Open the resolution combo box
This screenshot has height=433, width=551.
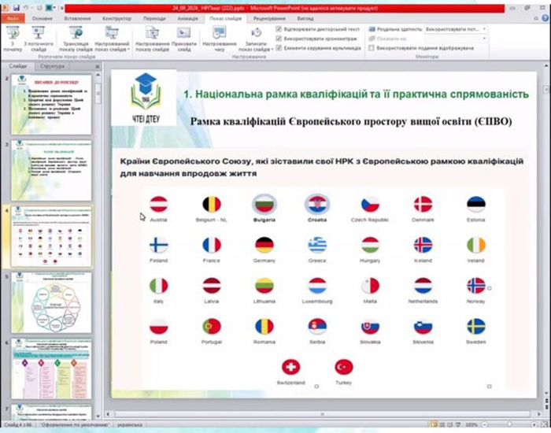tap(455, 29)
